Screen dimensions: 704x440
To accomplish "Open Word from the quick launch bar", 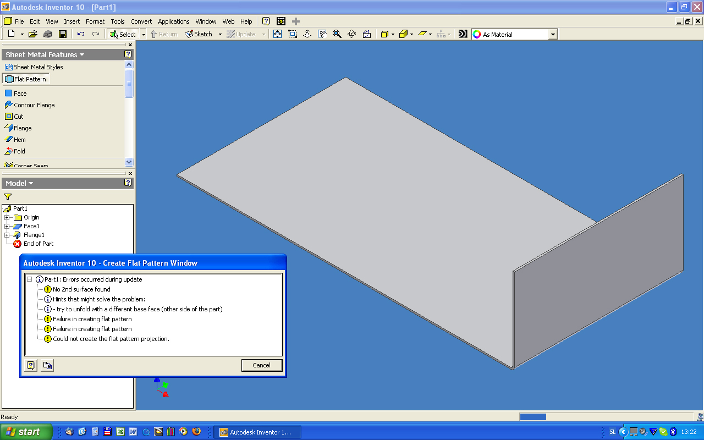I will [133, 432].
